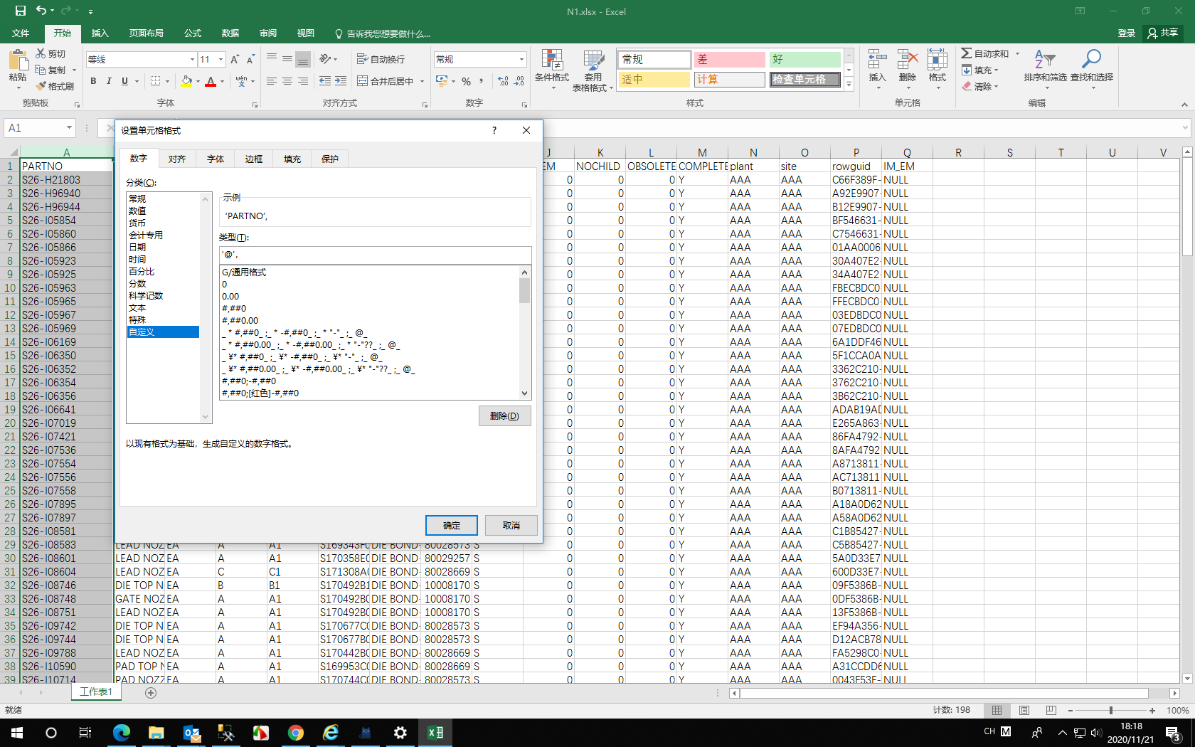Open Format as Table icon

(593, 60)
